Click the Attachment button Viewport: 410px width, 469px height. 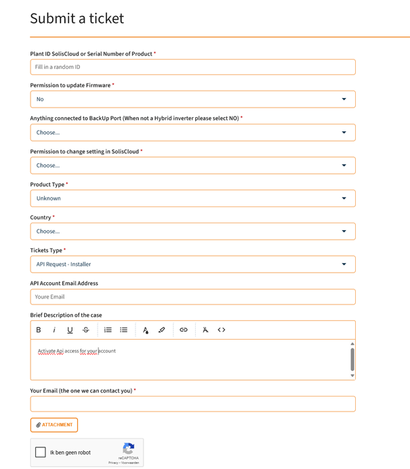coord(54,425)
